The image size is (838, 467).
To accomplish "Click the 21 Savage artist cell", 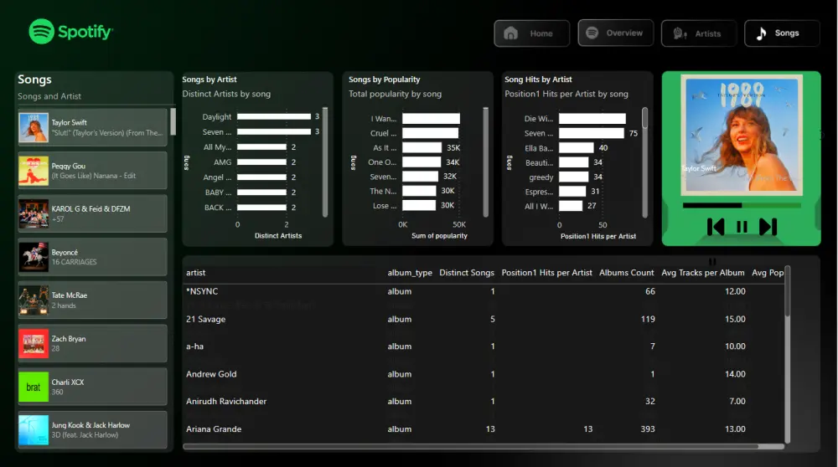I will point(206,319).
